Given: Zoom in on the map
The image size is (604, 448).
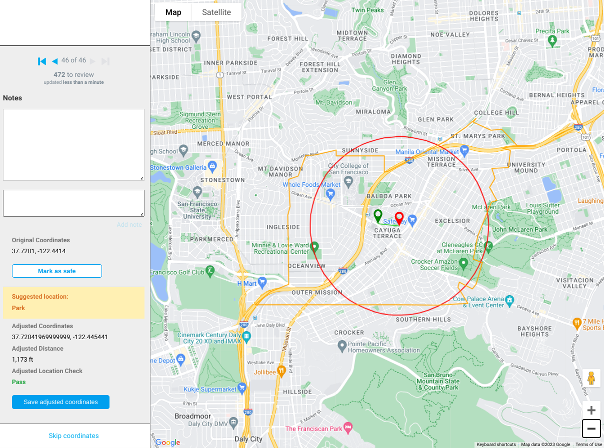Looking at the screenshot, I should pos(591,411).
